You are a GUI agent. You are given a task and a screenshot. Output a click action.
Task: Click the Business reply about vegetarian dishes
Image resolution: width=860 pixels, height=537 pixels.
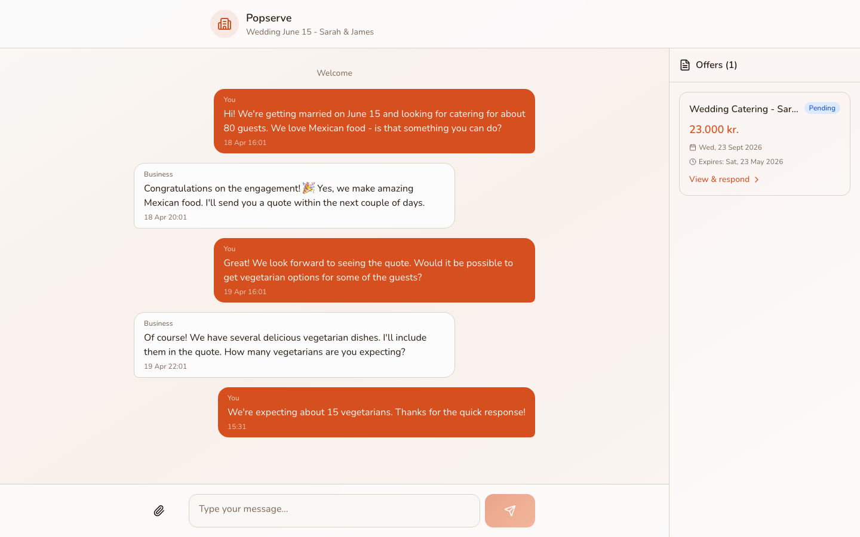click(294, 344)
